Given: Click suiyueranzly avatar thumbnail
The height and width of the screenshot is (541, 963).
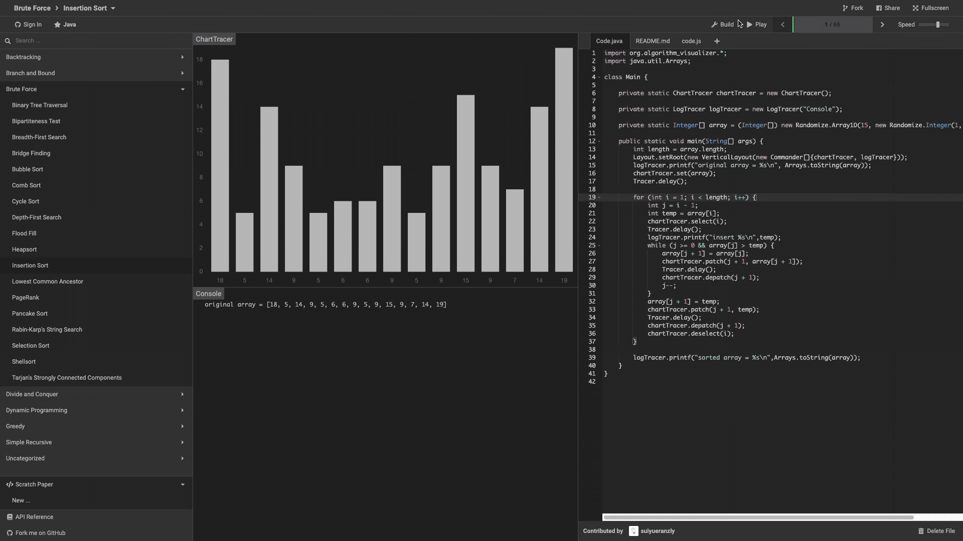Looking at the screenshot, I should pyautogui.click(x=633, y=531).
